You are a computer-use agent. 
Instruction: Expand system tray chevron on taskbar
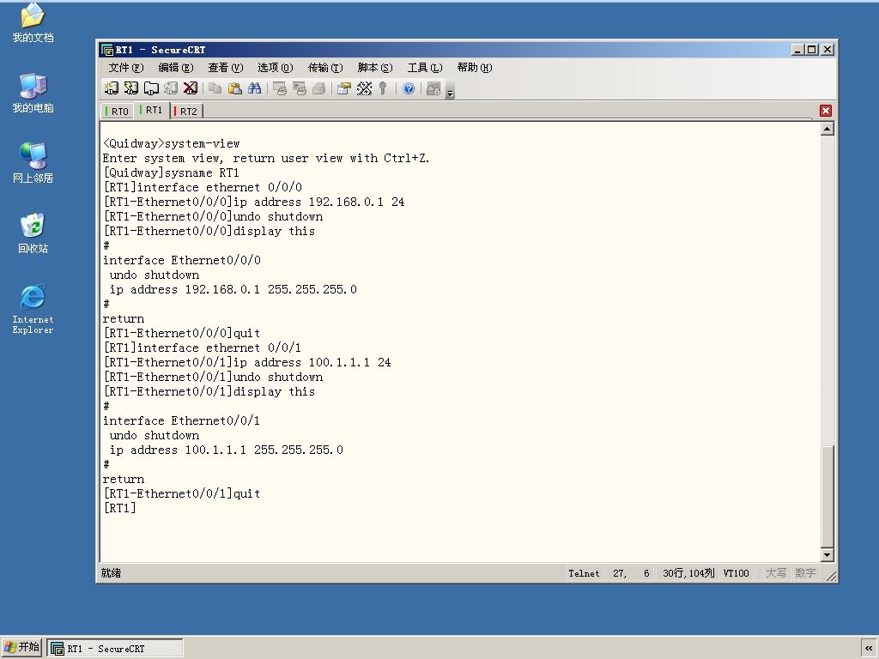869,649
